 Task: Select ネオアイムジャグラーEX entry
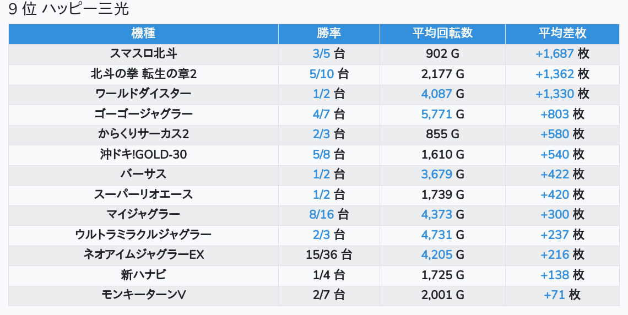click(143, 254)
